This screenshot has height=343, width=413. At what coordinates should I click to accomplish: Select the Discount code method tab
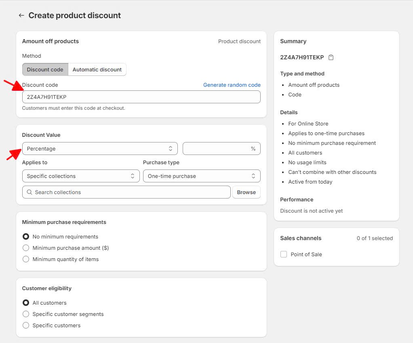tap(45, 69)
